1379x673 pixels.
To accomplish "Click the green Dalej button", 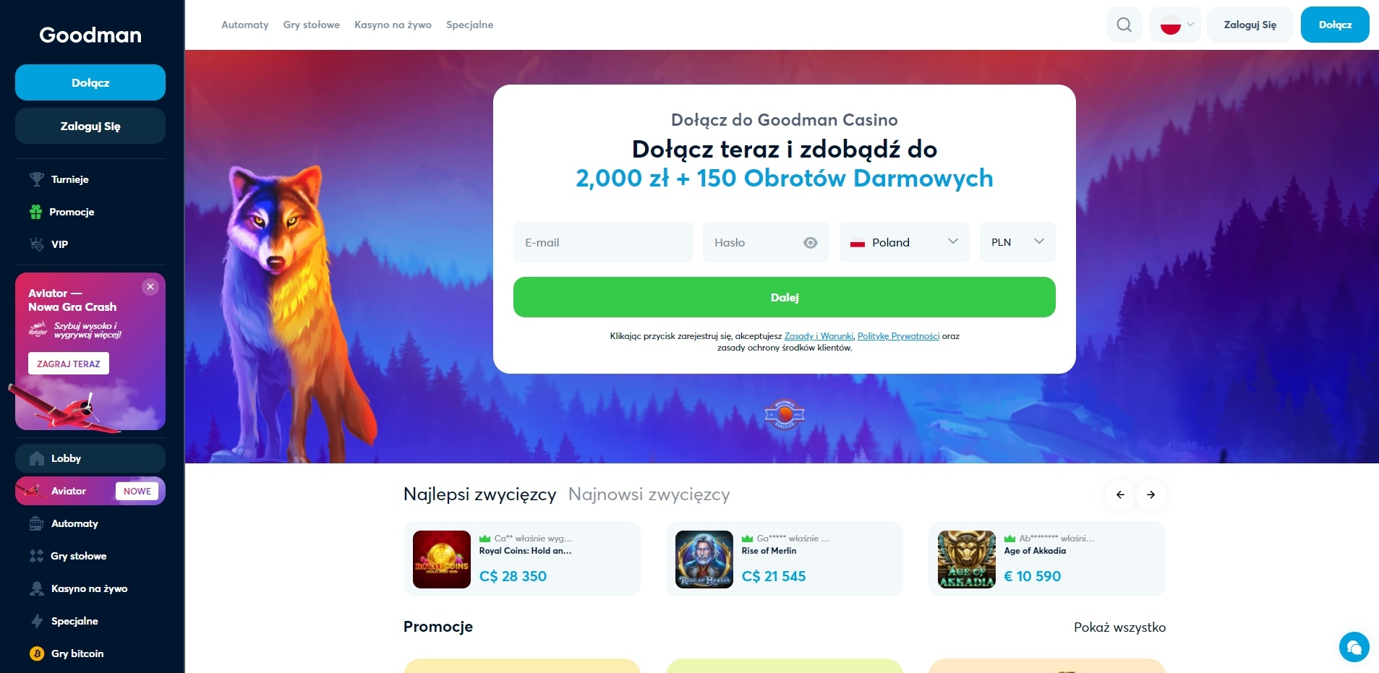I will [784, 297].
